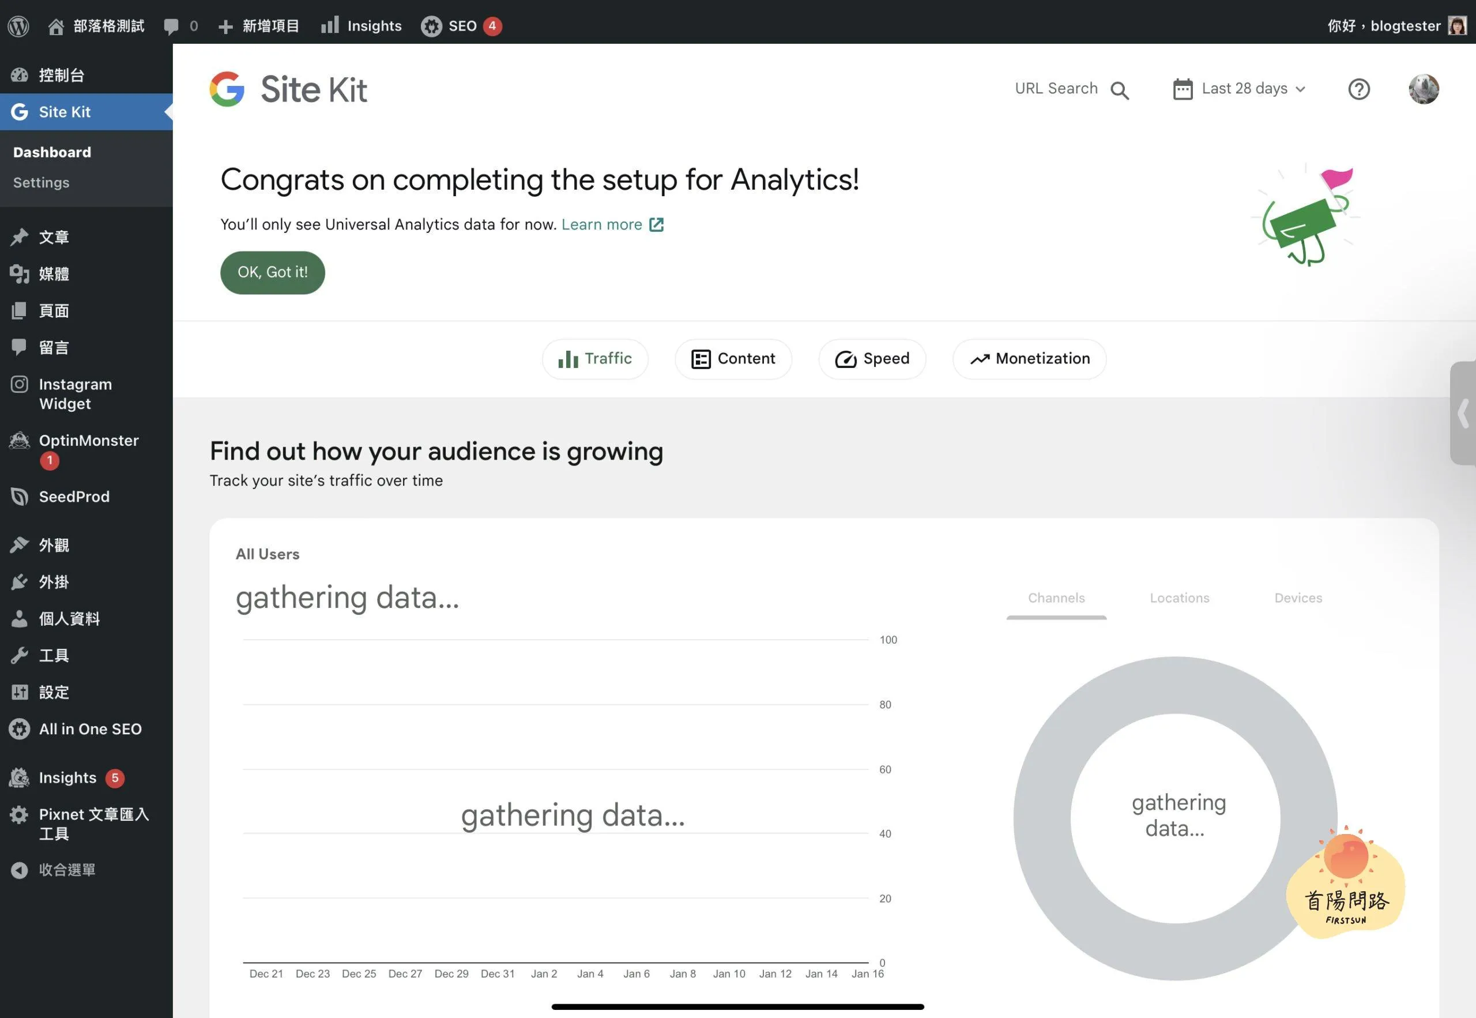The height and width of the screenshot is (1018, 1476).
Task: Switch to the Locations tab
Action: pos(1179,598)
